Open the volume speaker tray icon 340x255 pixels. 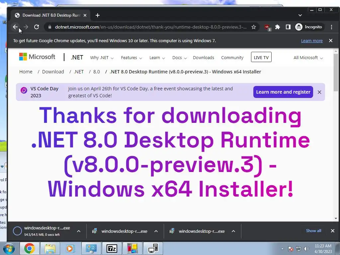coord(306,249)
